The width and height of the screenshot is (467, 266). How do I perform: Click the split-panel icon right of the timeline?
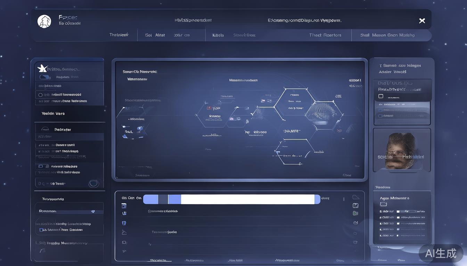click(x=355, y=206)
